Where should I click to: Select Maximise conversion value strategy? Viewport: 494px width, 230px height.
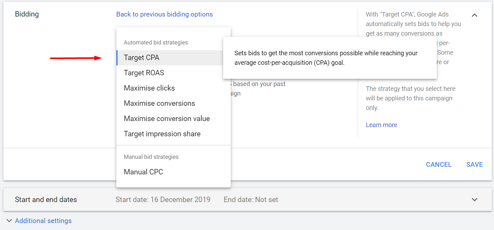tap(167, 118)
